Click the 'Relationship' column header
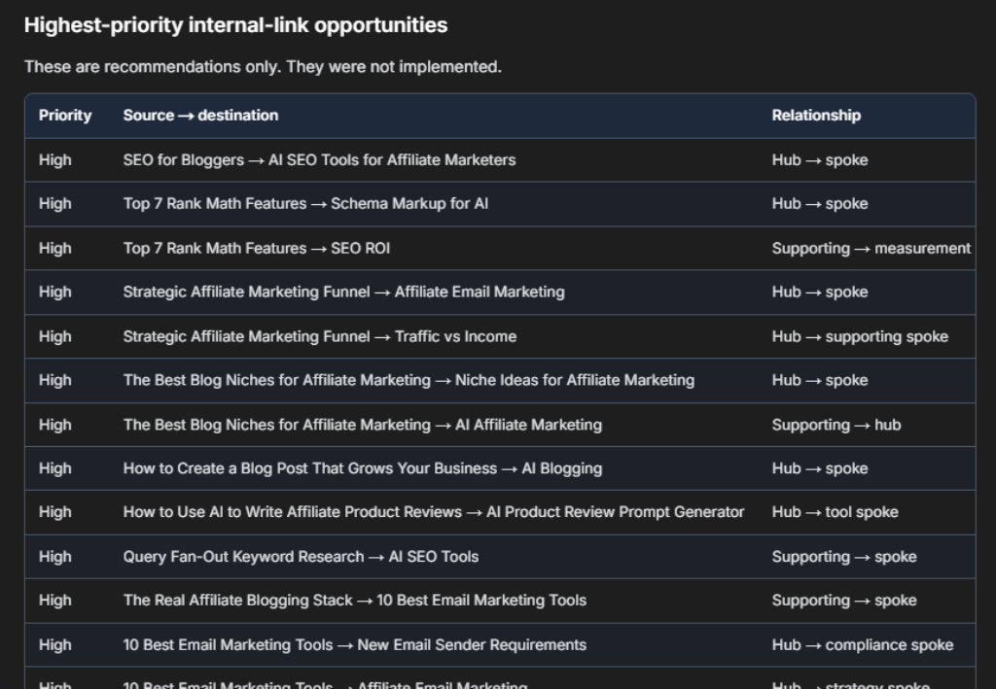 coord(816,116)
